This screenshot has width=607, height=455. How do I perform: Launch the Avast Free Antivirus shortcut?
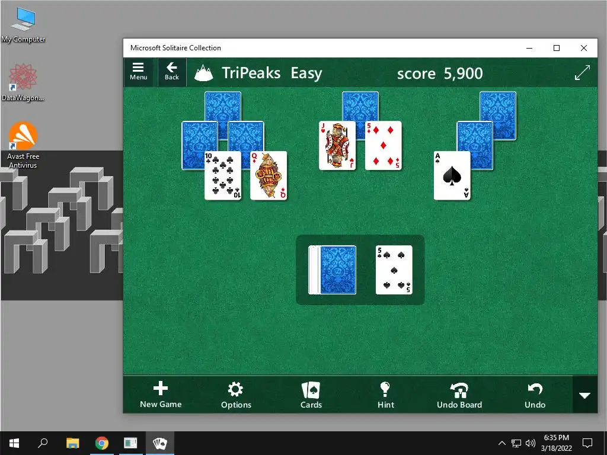pos(23,146)
